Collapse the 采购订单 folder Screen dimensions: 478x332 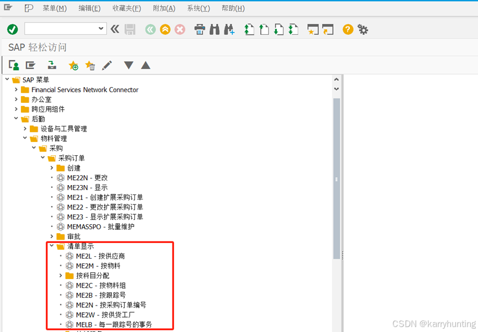click(x=43, y=157)
